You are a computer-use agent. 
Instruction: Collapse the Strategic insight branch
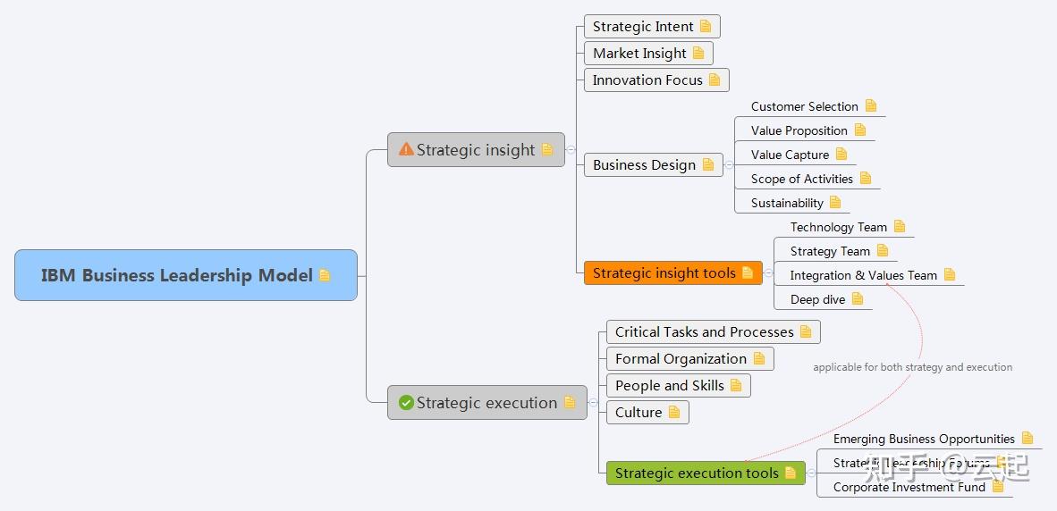pyautogui.click(x=571, y=150)
